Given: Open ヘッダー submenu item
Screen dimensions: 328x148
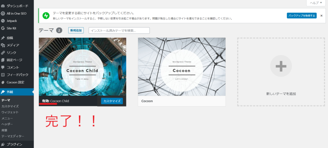Looking at the screenshot, I should click(x=7, y=124).
